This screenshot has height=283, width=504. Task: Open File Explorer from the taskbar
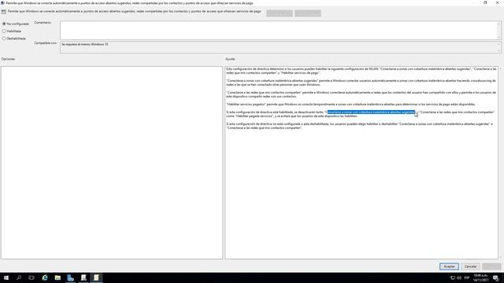pyautogui.click(x=57, y=277)
